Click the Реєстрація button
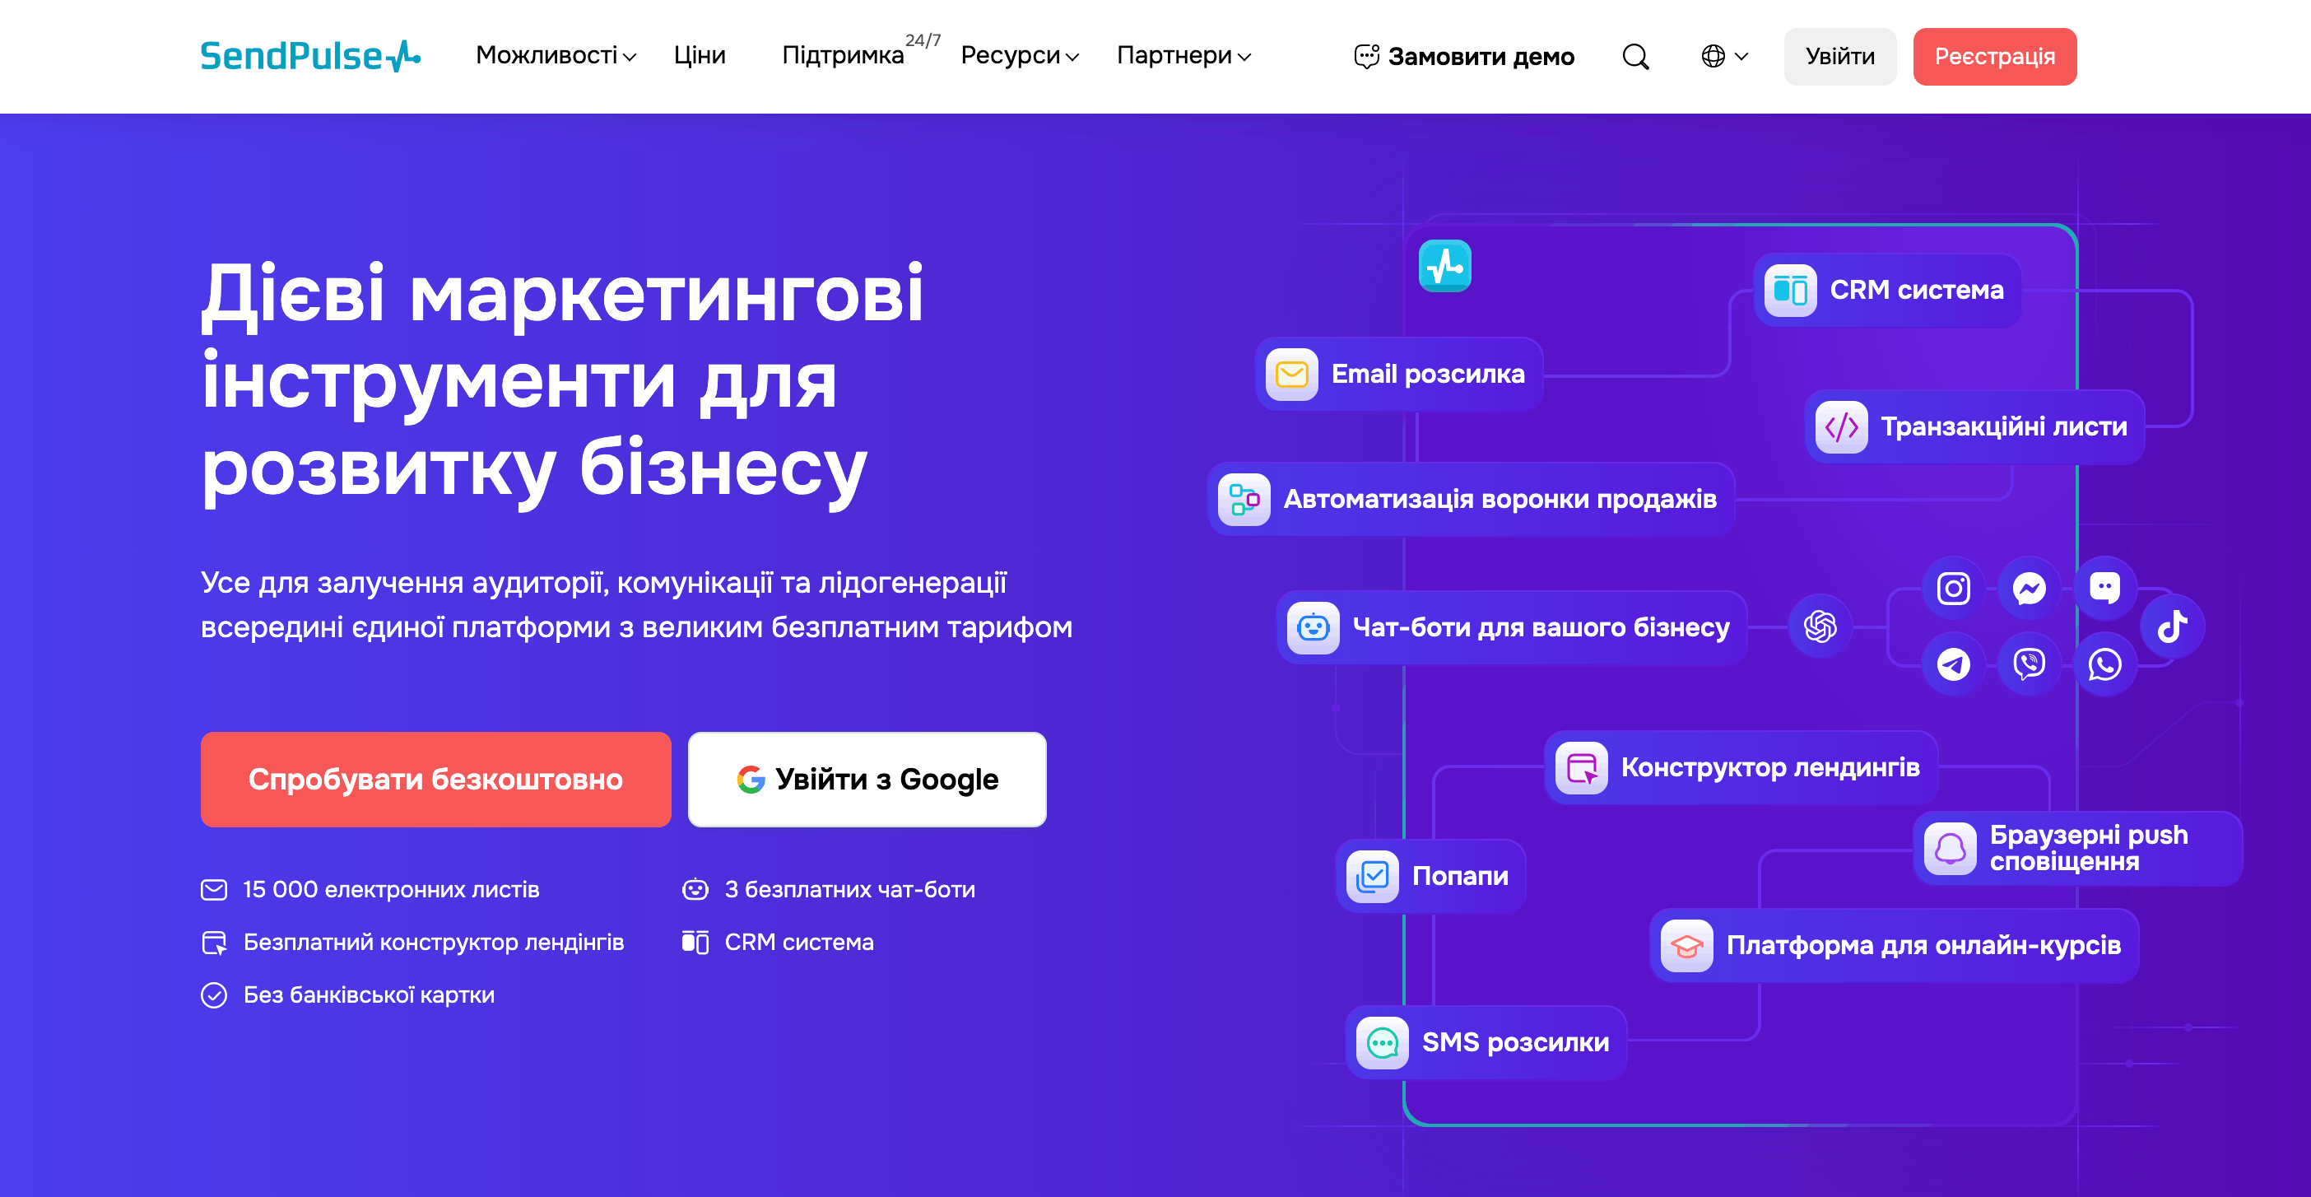This screenshot has height=1197, width=2311. [x=1994, y=56]
